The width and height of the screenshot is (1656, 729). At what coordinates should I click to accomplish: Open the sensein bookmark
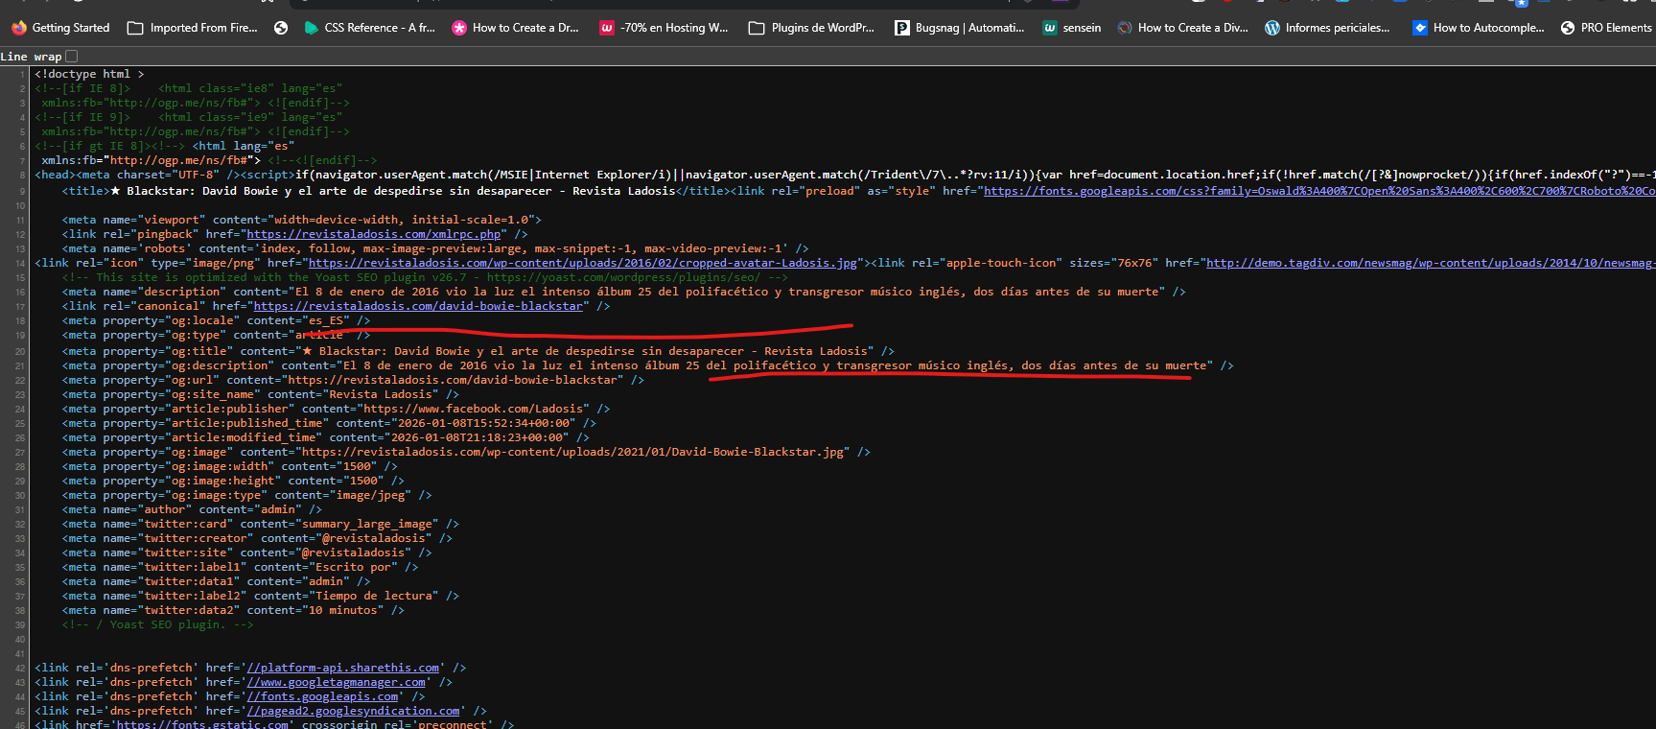click(1072, 28)
